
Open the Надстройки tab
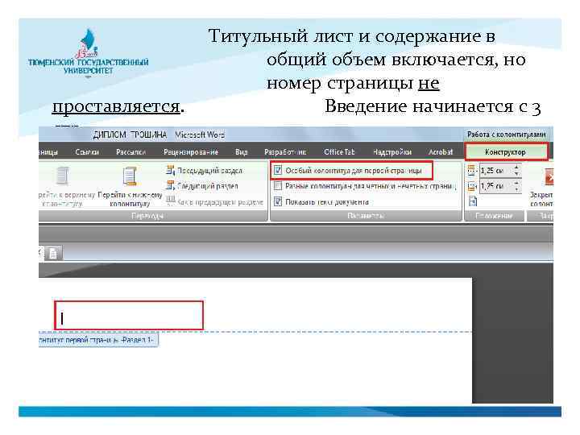coord(392,152)
